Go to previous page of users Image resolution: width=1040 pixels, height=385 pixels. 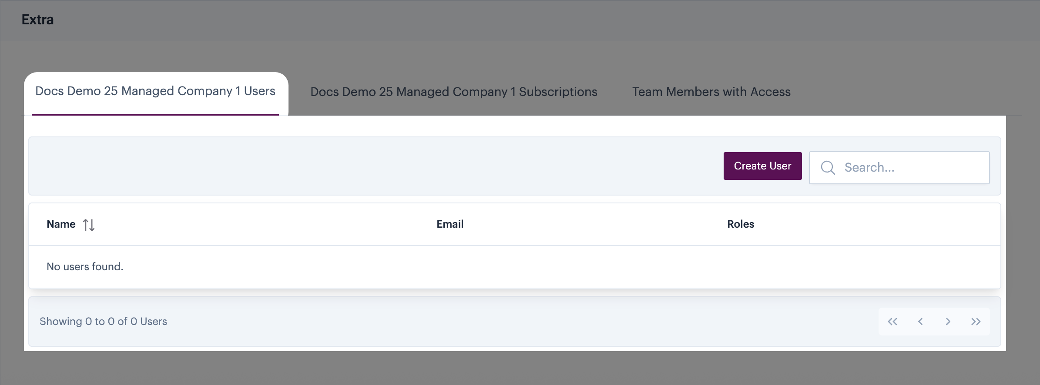(x=920, y=322)
